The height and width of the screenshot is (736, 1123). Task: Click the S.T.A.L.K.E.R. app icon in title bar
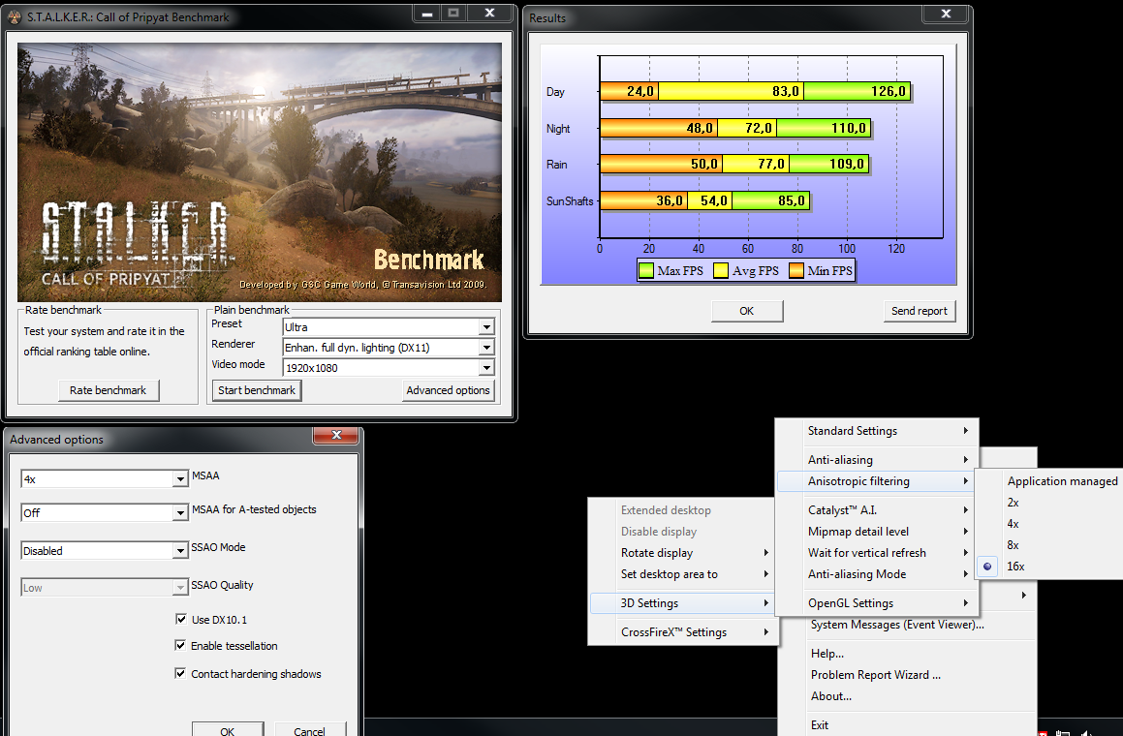coord(14,17)
